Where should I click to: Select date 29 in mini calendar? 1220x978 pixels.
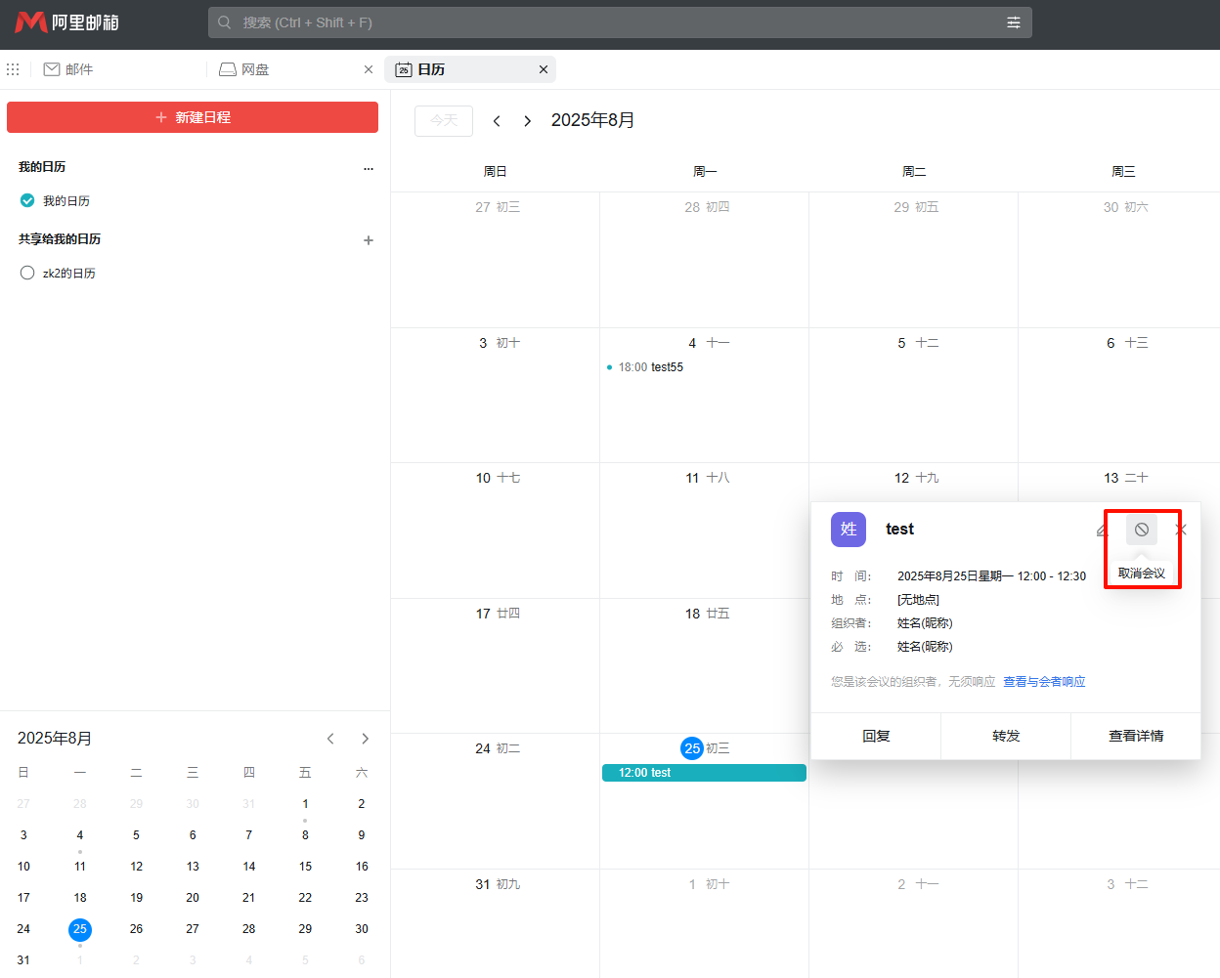[305, 929]
